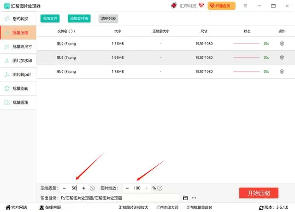Click the 文件名 ( 3 ) column header

click(x=66, y=31)
